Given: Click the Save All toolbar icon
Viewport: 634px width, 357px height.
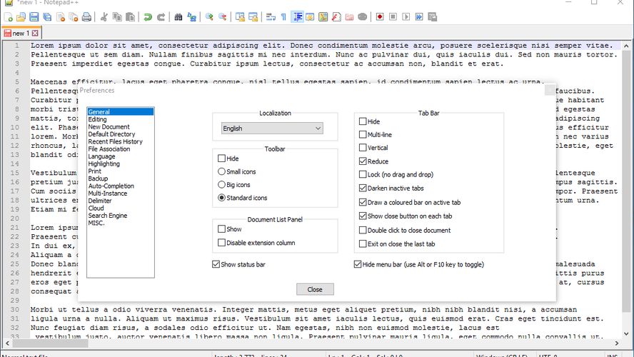Looking at the screenshot, I should [x=47, y=17].
